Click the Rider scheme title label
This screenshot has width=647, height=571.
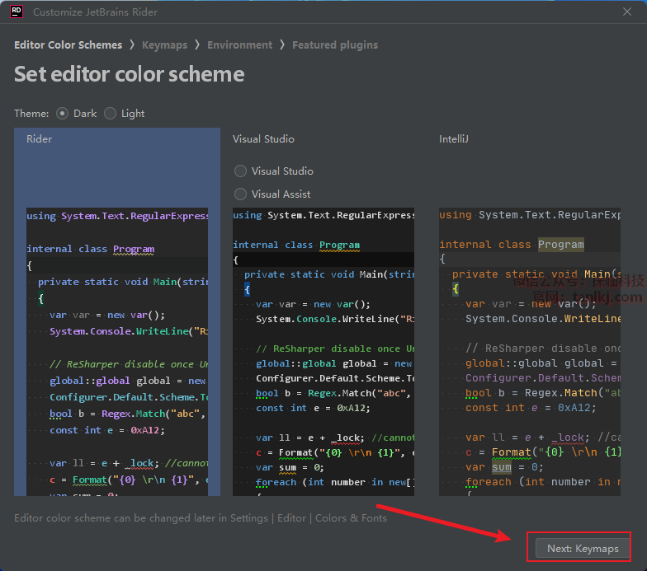[39, 139]
